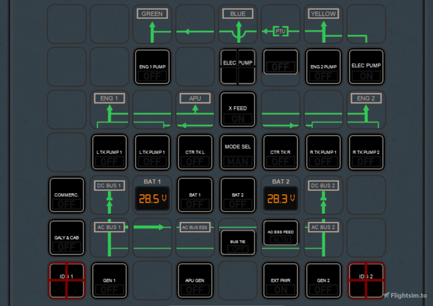The height and width of the screenshot is (306, 433).
Task: Select CTR TK L pump control
Action: (x=195, y=152)
